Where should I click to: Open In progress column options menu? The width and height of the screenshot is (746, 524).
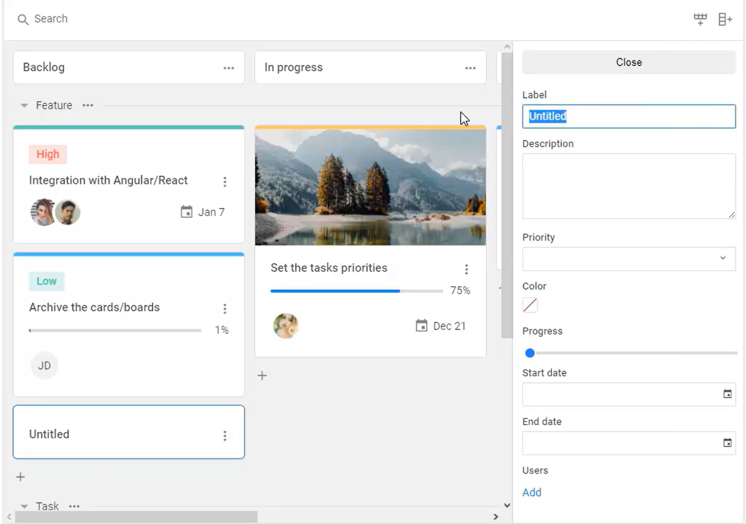pyautogui.click(x=470, y=68)
